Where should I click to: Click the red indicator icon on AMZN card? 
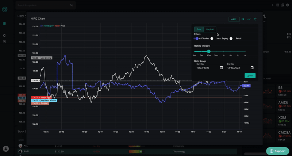coord(280,106)
